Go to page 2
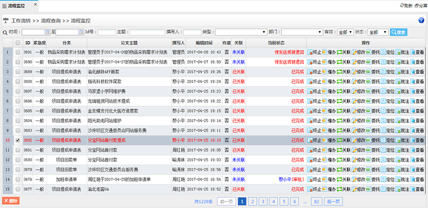 253,202
